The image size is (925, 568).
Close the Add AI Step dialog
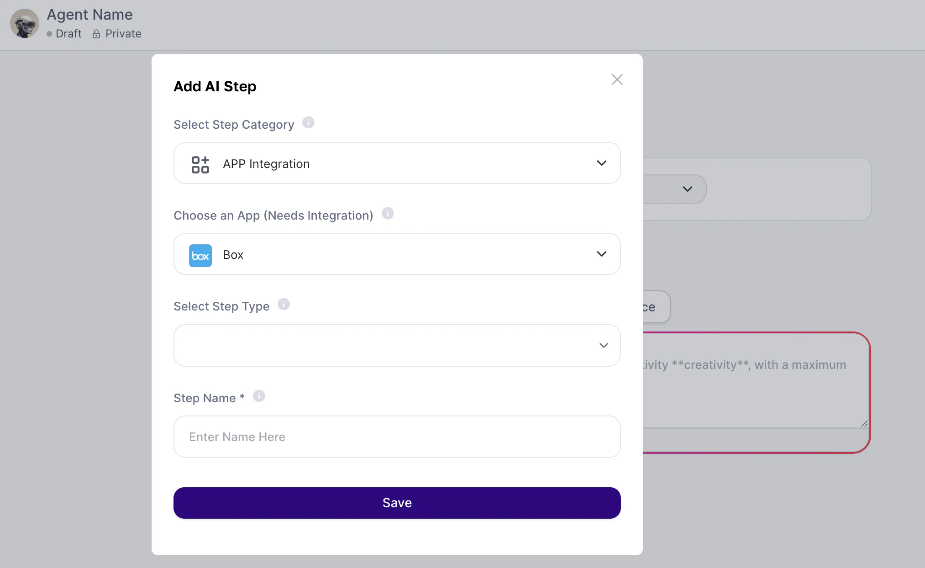(617, 80)
